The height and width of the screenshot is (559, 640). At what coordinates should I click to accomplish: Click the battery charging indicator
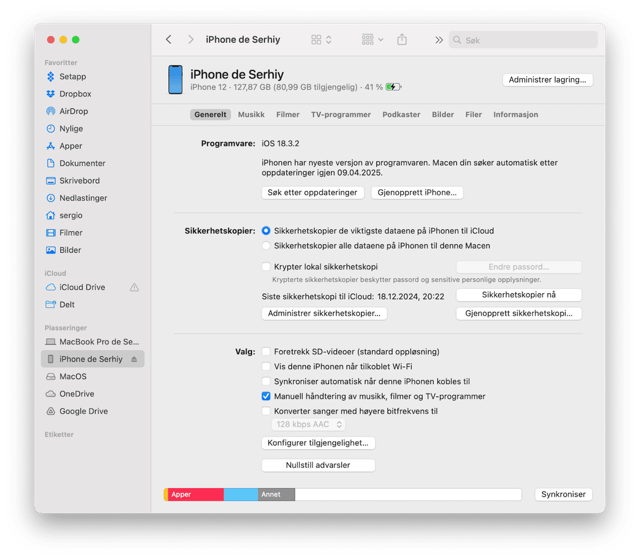393,87
